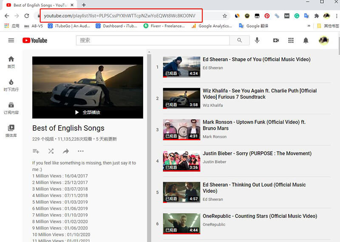
Task: Open the Uptown Funk video thumbnail
Action: pyautogui.click(x=181, y=129)
